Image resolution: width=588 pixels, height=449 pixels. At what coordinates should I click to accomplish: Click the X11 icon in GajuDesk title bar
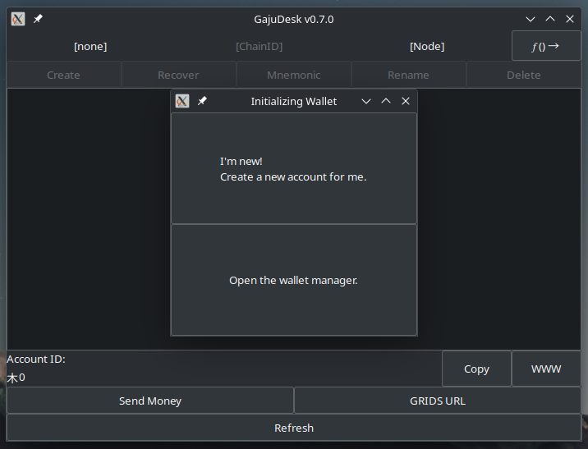[x=18, y=19]
